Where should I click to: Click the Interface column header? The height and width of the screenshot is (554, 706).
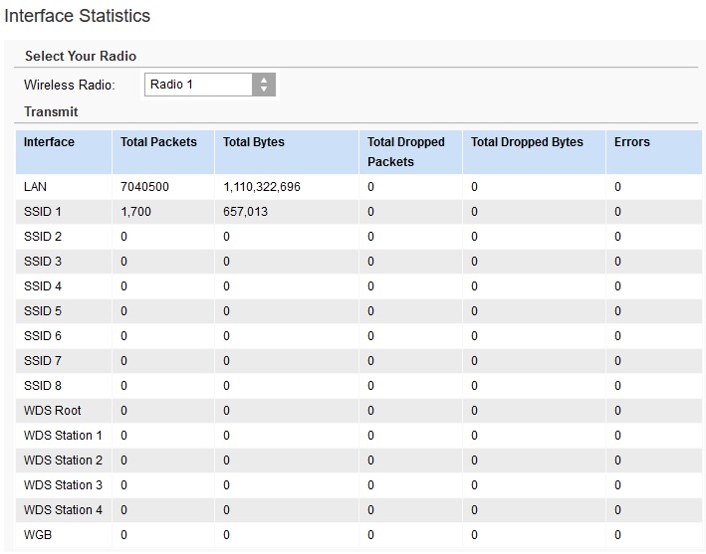(49, 142)
